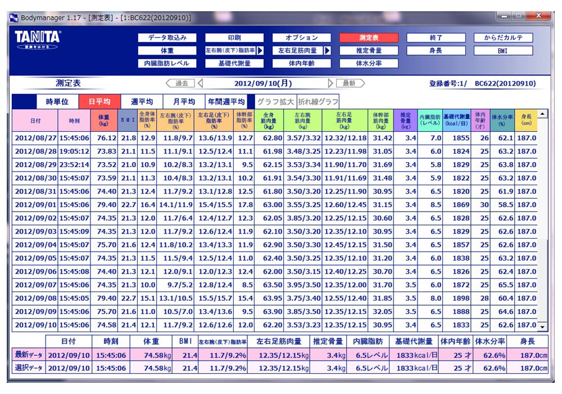Click the right triangle beside the date
Screen dimensions: 562x394
[330, 83]
